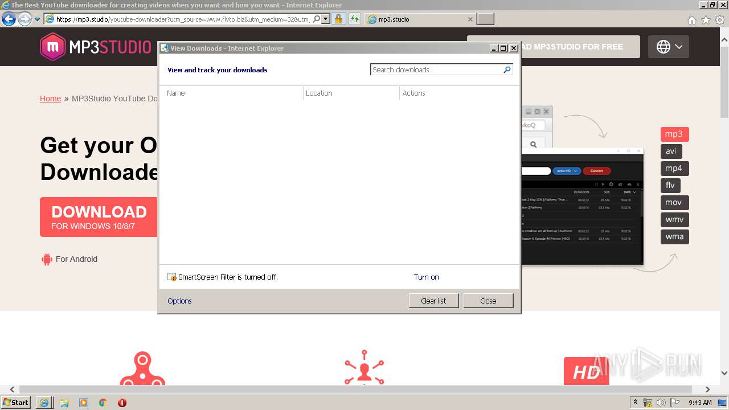
Task: Select the mp4 format tag
Action: [674, 169]
